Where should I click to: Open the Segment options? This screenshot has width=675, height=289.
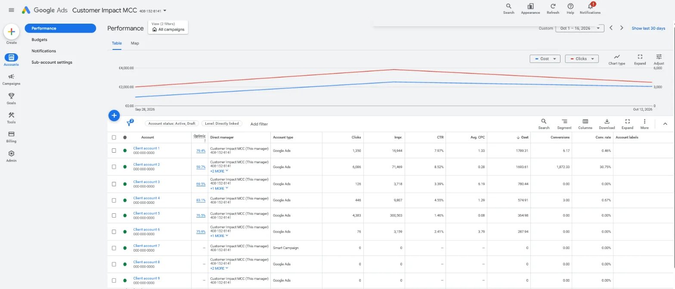(x=564, y=124)
